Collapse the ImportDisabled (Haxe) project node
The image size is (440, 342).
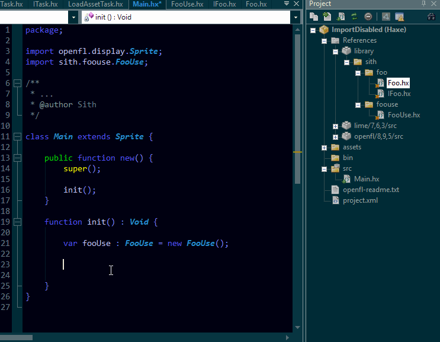pos(313,30)
